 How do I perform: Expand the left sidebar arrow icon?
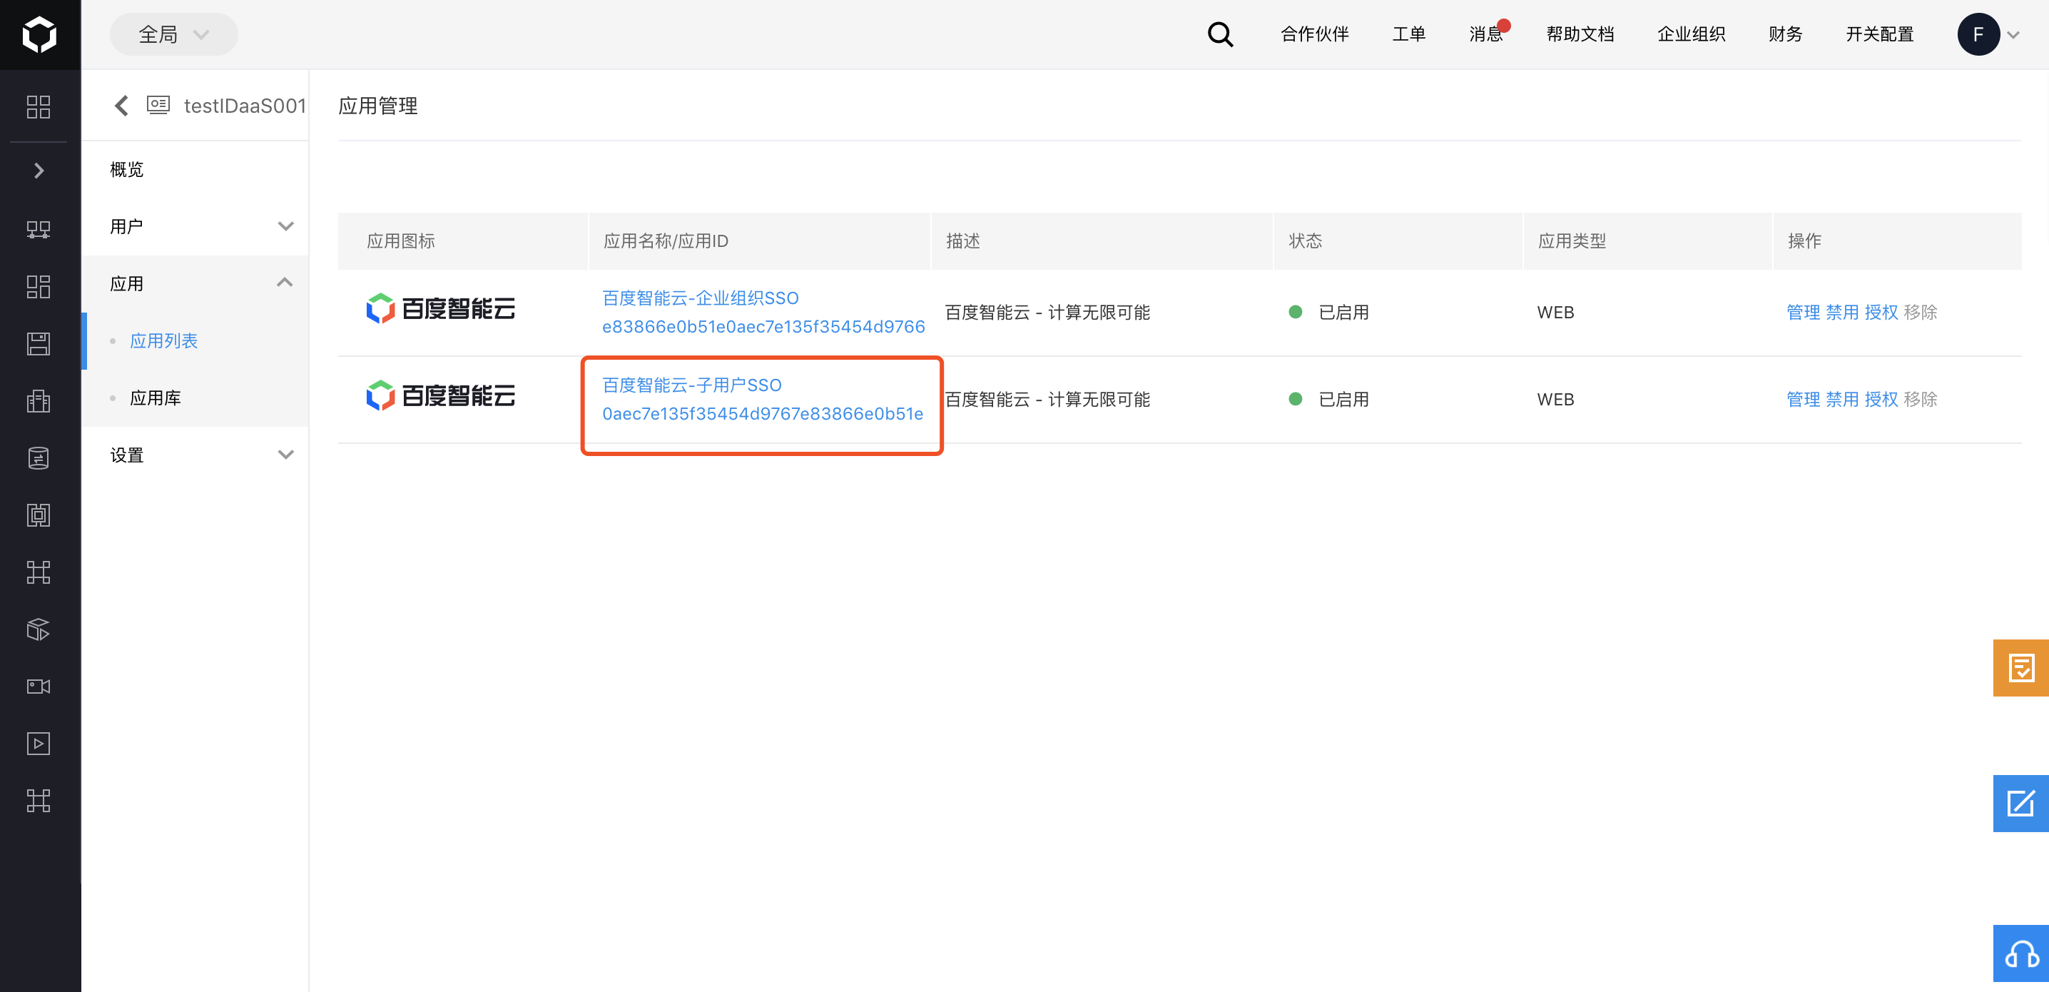click(x=39, y=171)
